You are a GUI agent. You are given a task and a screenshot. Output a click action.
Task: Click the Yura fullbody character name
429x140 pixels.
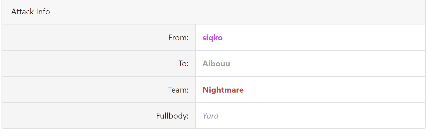coord(210,116)
